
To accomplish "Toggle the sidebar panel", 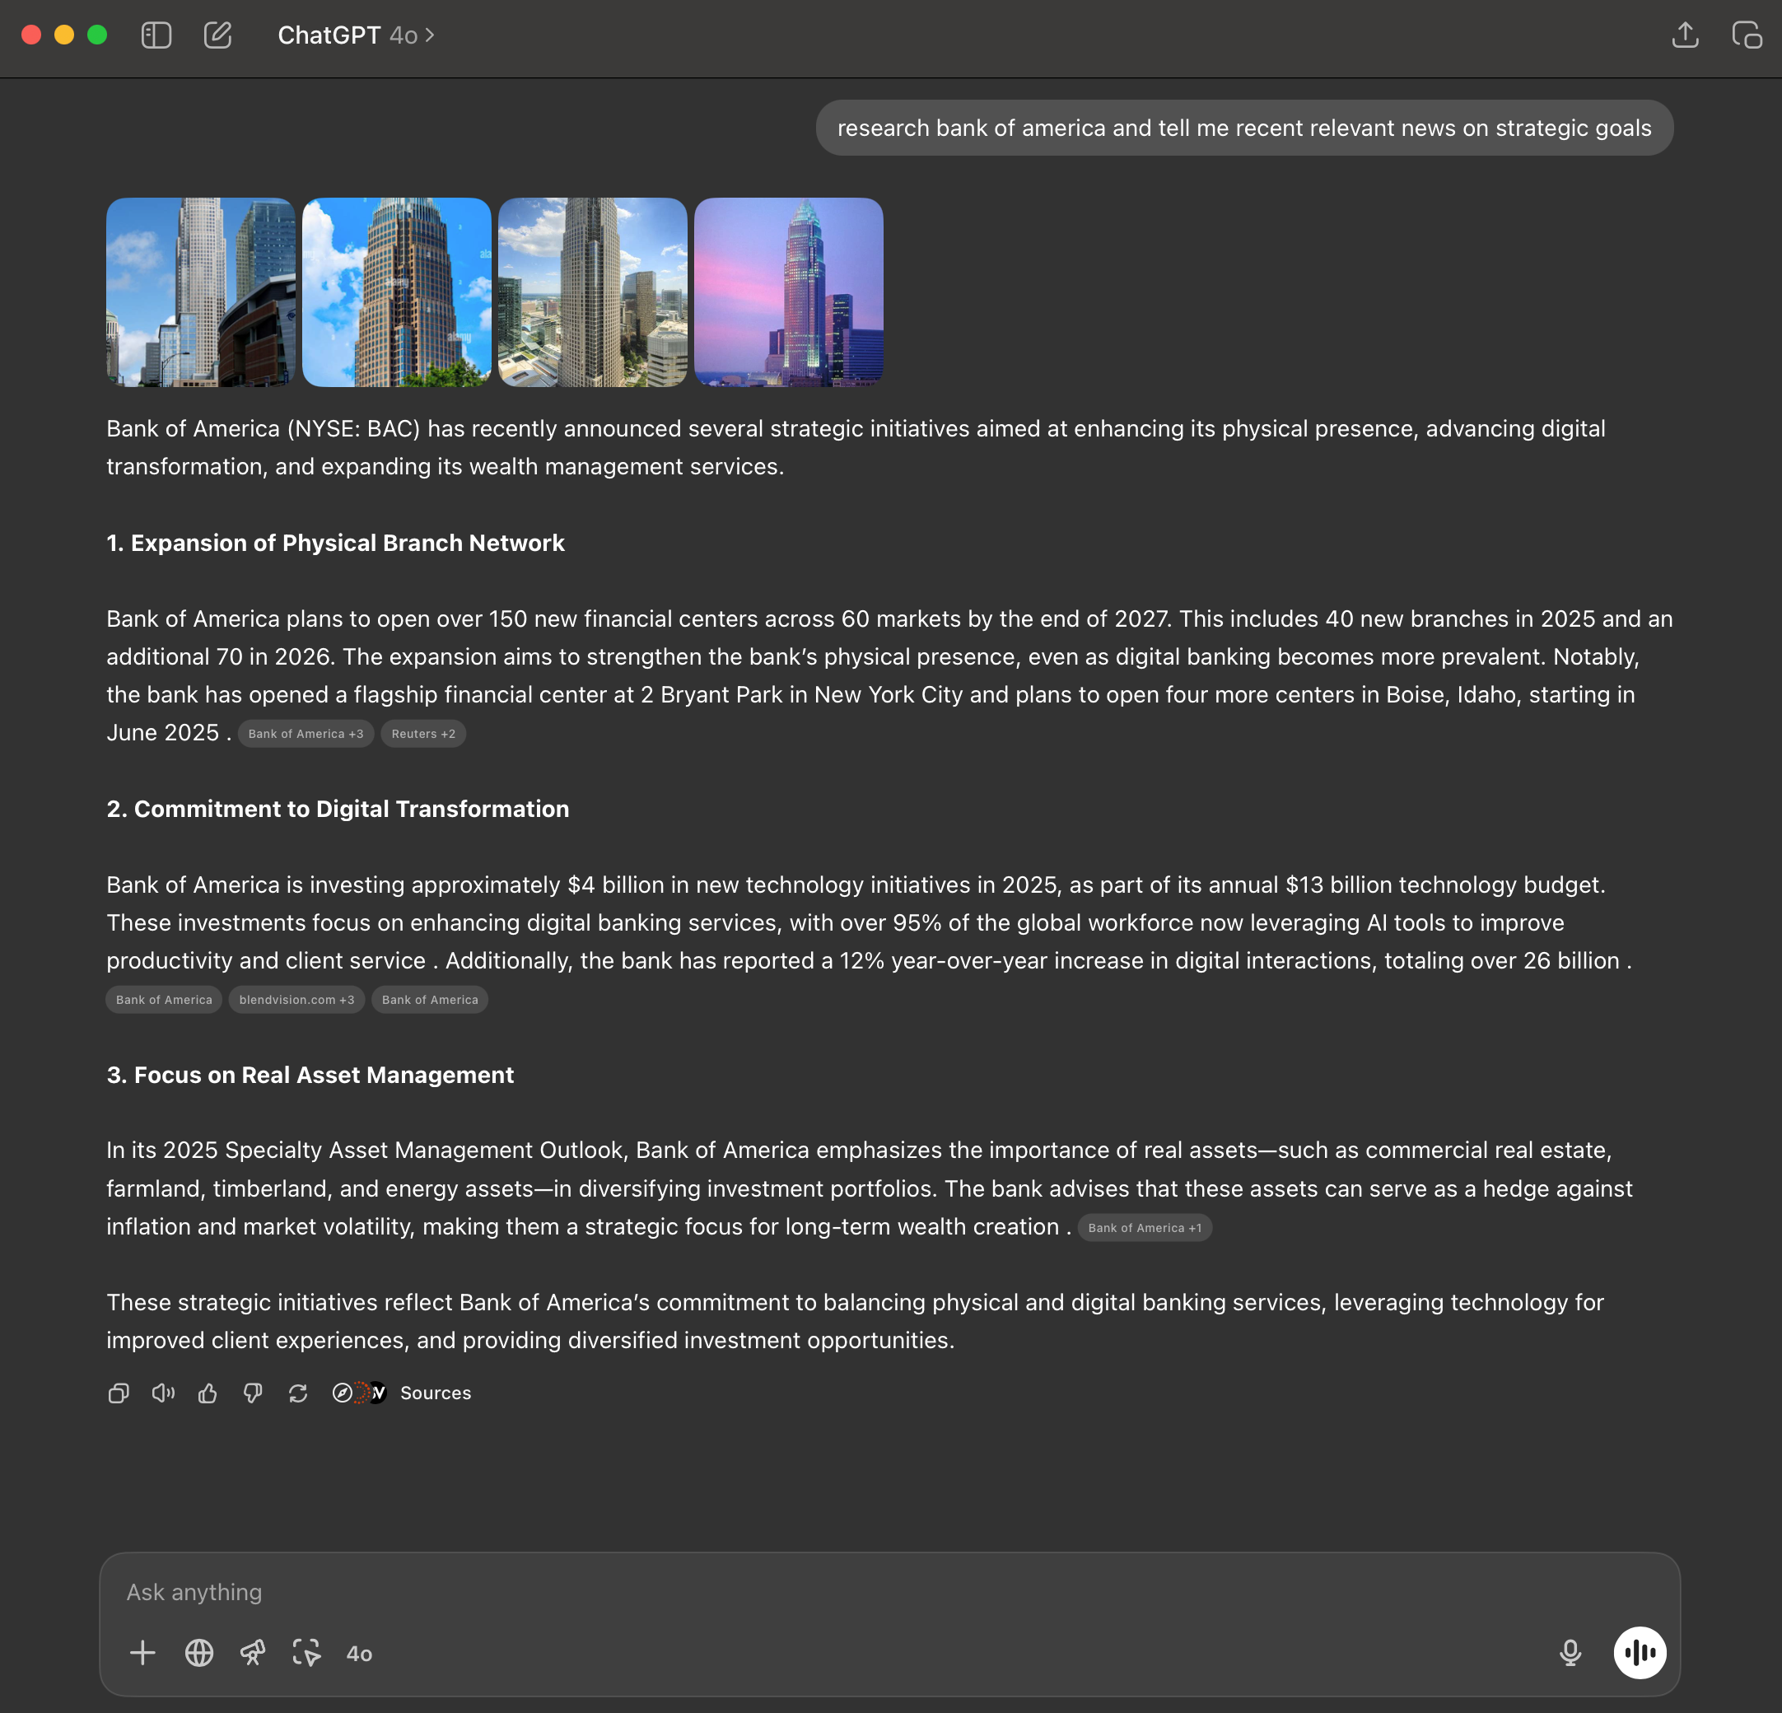I will [156, 35].
